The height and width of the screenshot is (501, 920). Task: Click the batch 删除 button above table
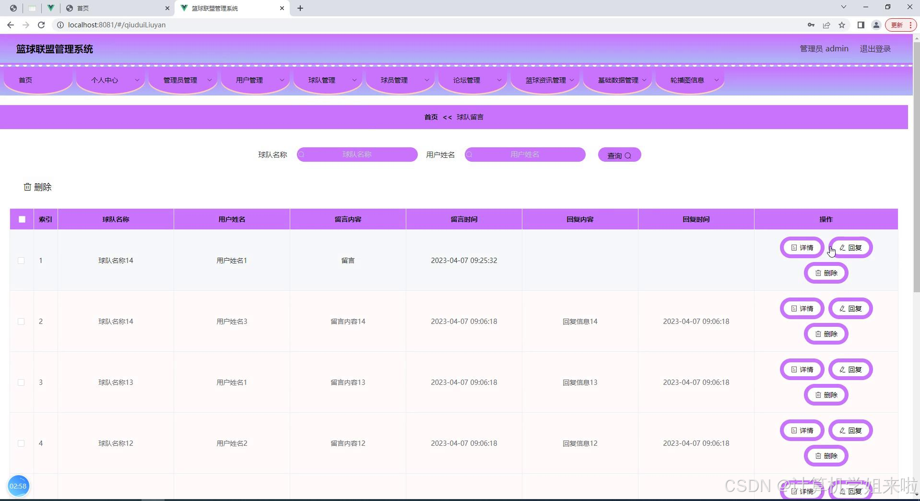point(38,187)
